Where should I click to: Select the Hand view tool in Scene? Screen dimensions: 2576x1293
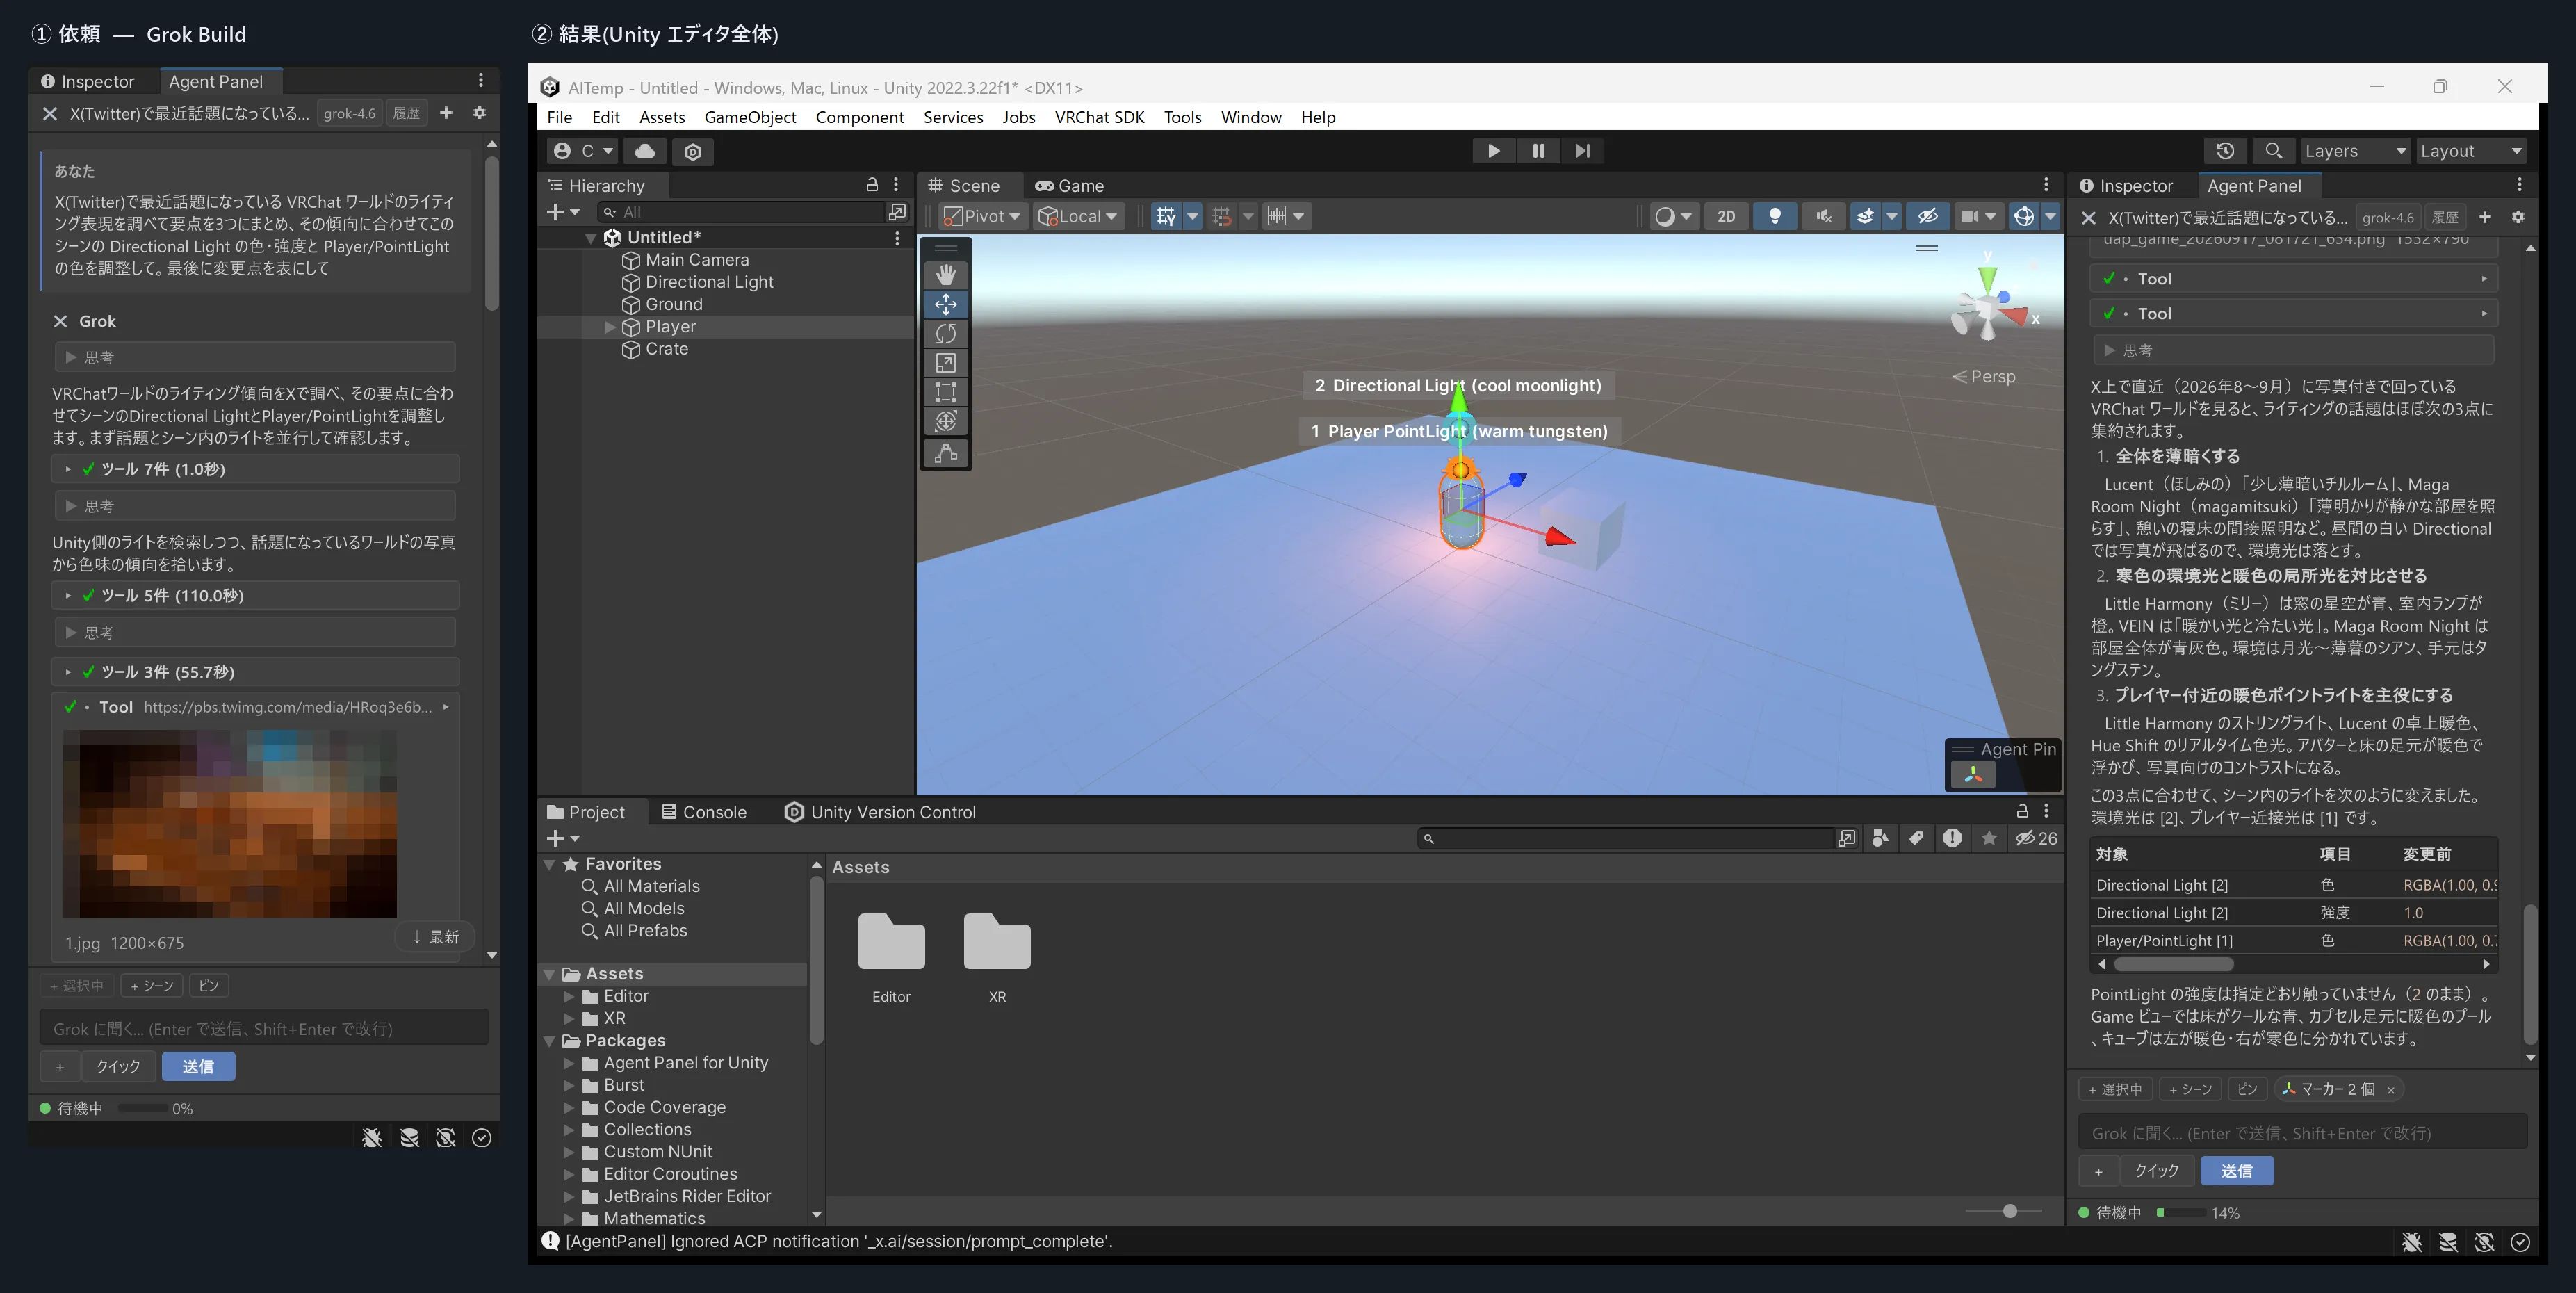[945, 274]
